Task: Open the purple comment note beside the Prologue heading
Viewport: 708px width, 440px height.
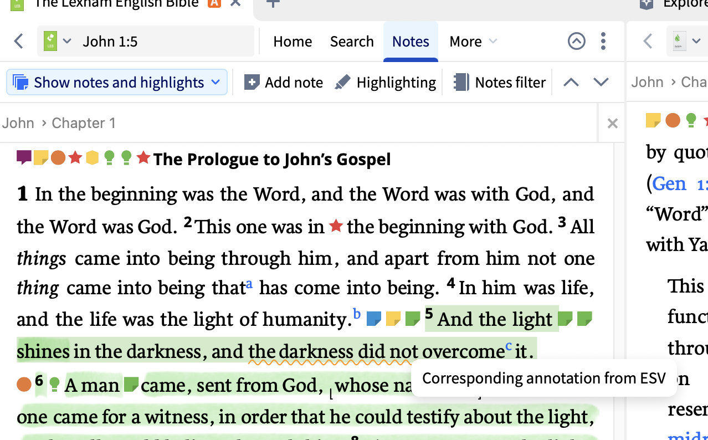Action: coord(24,158)
